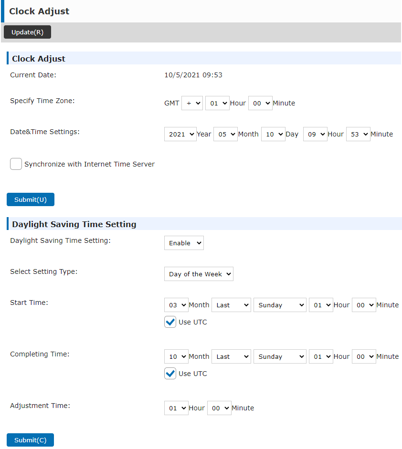Viewport: 402px width, 449px height.
Task: Click Submit(C) to apply daylight saving settings
Action: click(30, 439)
